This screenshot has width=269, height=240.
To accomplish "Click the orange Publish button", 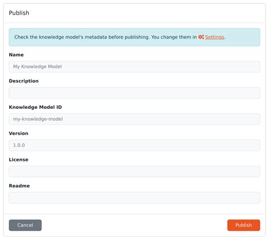I will 243,225.
